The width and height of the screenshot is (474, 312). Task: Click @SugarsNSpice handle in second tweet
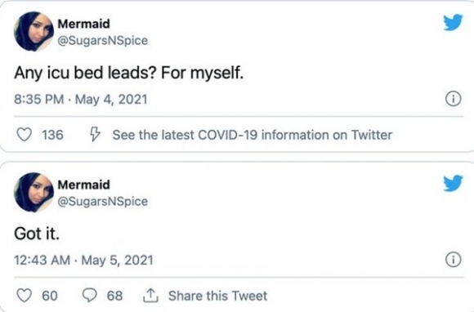[103, 202]
